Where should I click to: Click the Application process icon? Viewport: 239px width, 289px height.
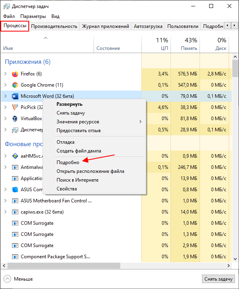(15, 178)
